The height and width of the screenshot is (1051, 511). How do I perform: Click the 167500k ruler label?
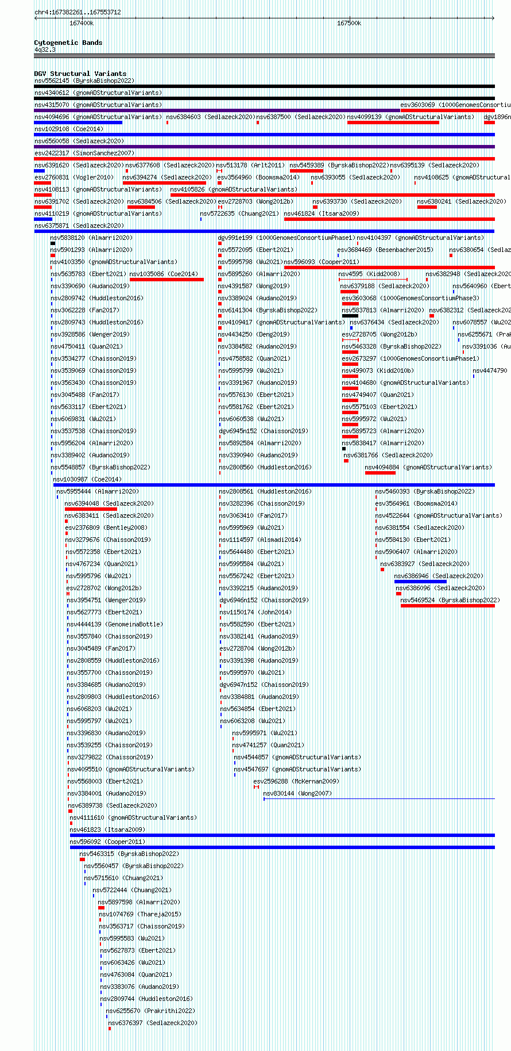[349, 23]
